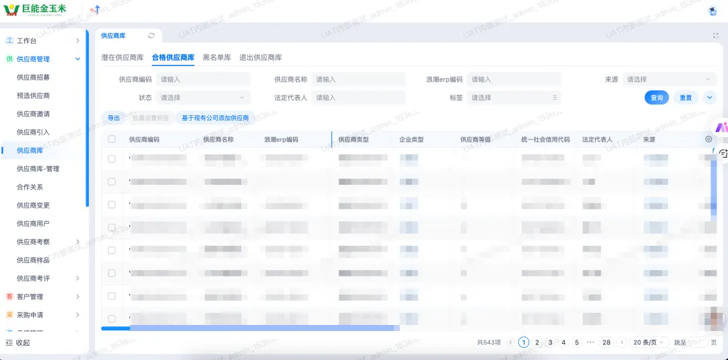Jump ahead with pagination ellipsis

click(x=590, y=342)
